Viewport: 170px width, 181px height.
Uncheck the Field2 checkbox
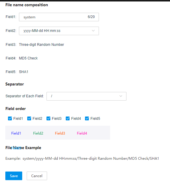29,118
